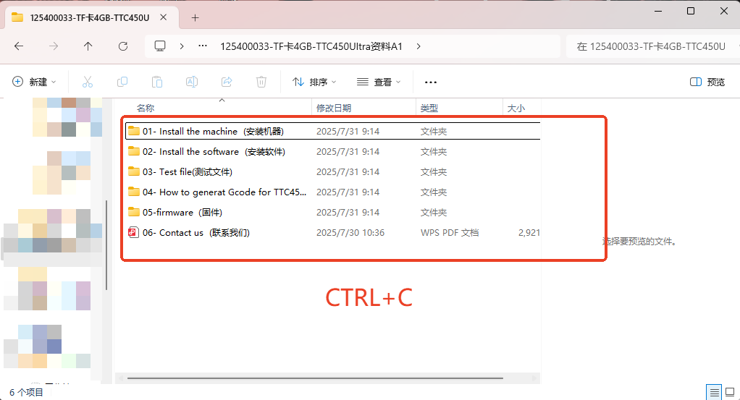Go up one folder level
Screen dimensions: 740x400
tap(88, 46)
